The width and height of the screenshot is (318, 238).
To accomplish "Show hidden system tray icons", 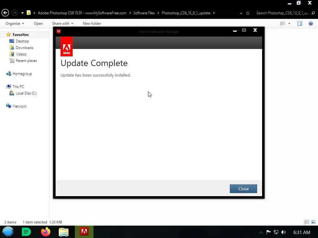I will (261, 232).
